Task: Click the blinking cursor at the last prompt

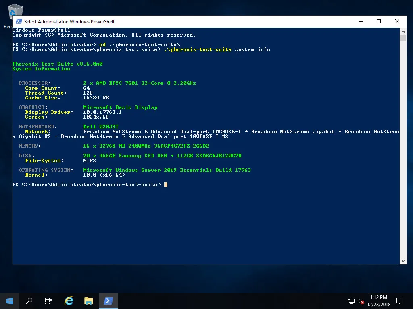Action: point(166,185)
